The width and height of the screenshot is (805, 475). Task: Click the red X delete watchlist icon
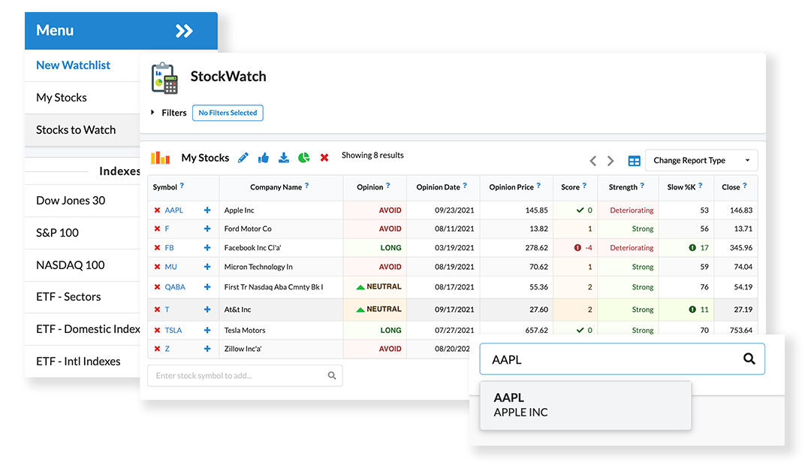(324, 158)
